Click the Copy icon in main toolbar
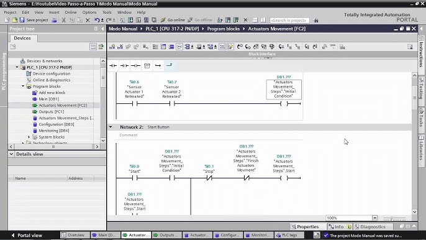This screenshot has height=240, width=426. (72, 20)
